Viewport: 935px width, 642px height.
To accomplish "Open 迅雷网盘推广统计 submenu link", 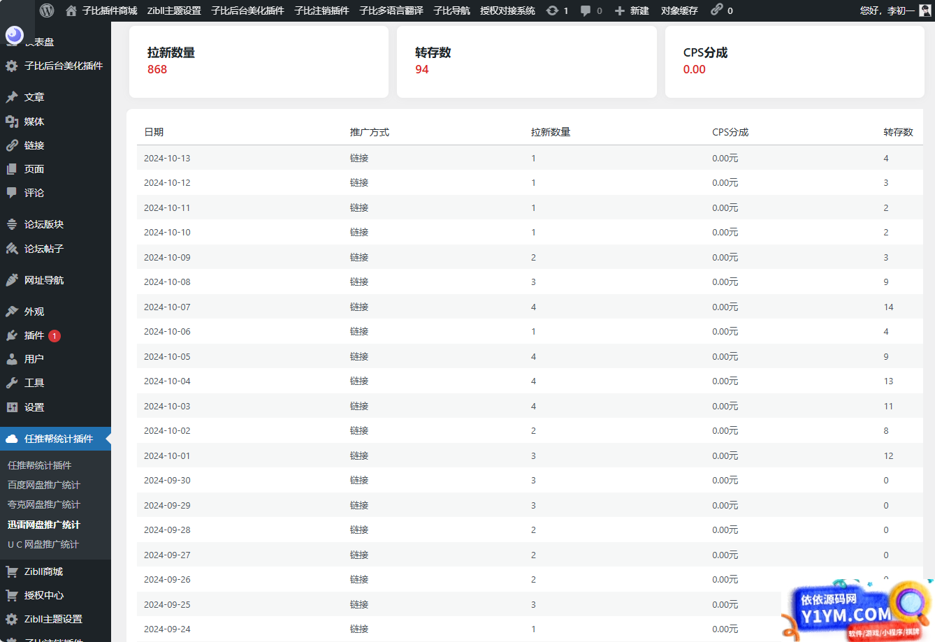I will (44, 525).
